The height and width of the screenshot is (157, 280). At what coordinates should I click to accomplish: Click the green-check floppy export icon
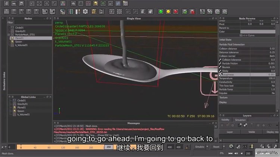tap(184, 12)
